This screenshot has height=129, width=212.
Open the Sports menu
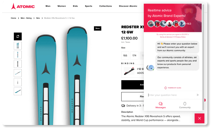(89, 6)
